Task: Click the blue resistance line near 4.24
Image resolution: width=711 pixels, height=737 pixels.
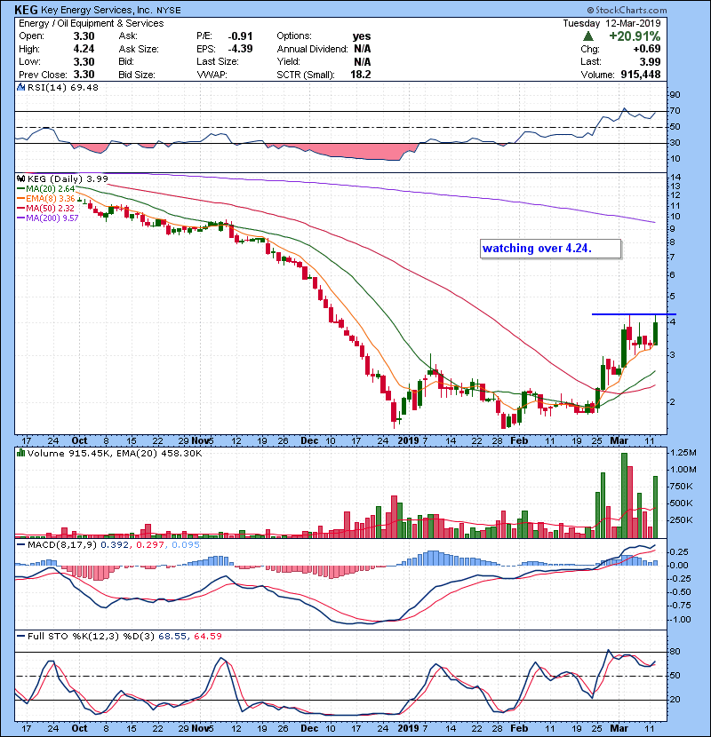Action: (x=634, y=314)
